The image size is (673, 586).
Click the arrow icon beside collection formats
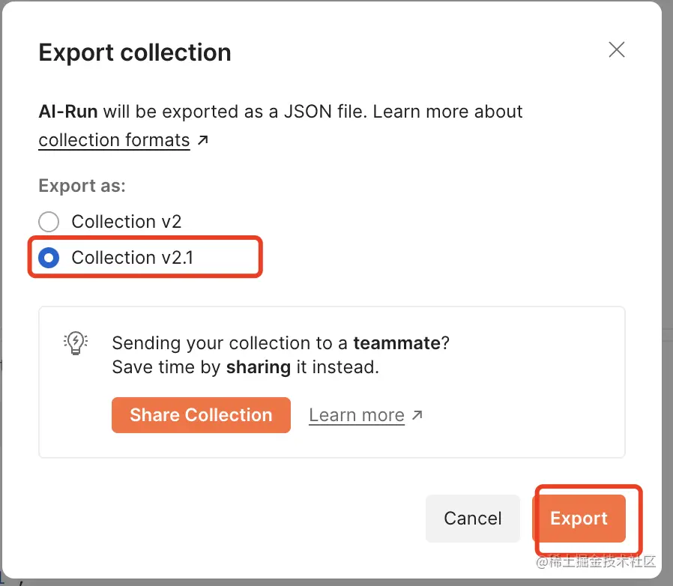click(203, 140)
